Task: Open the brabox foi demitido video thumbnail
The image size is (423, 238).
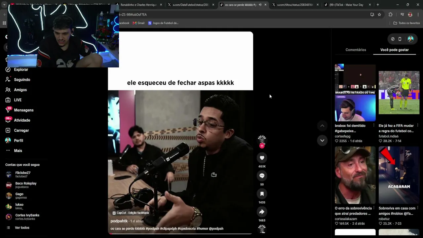Action: pos(355,93)
